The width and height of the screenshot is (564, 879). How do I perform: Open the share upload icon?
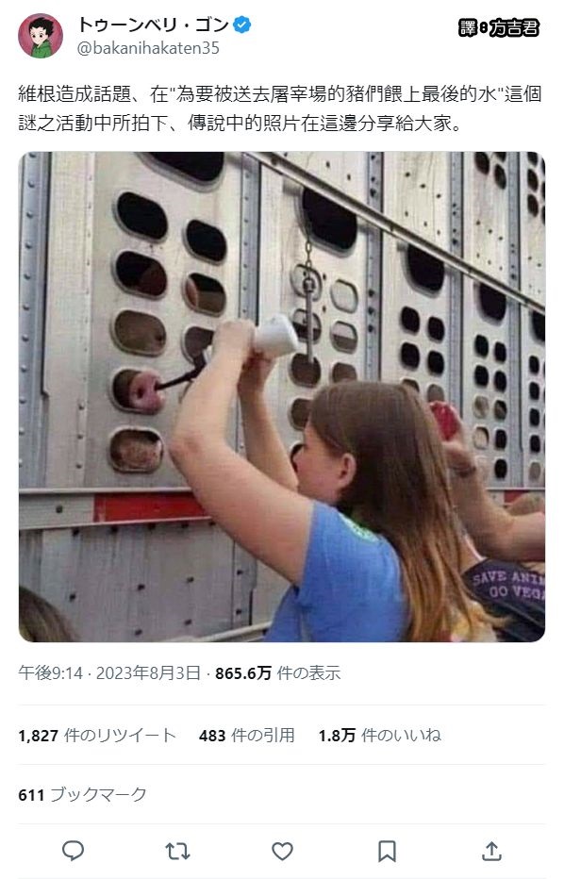[491, 851]
